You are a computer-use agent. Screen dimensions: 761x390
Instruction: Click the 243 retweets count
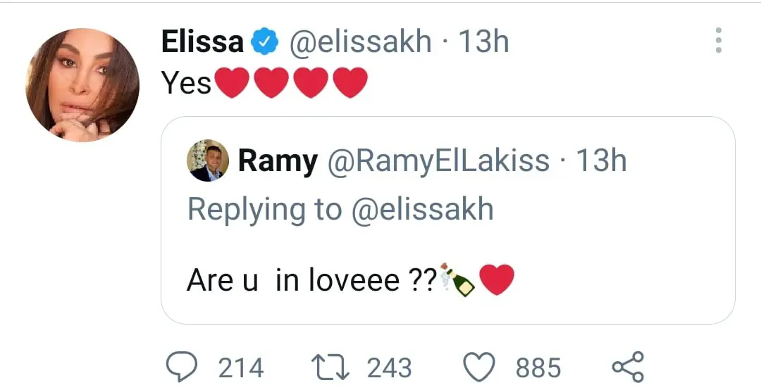389,367
